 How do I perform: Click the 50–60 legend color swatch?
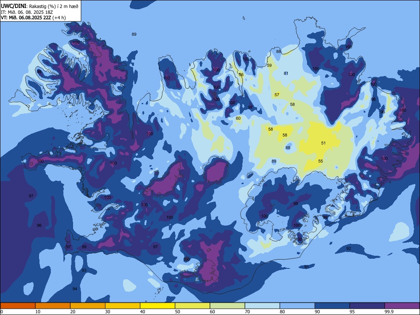(x=192, y=306)
